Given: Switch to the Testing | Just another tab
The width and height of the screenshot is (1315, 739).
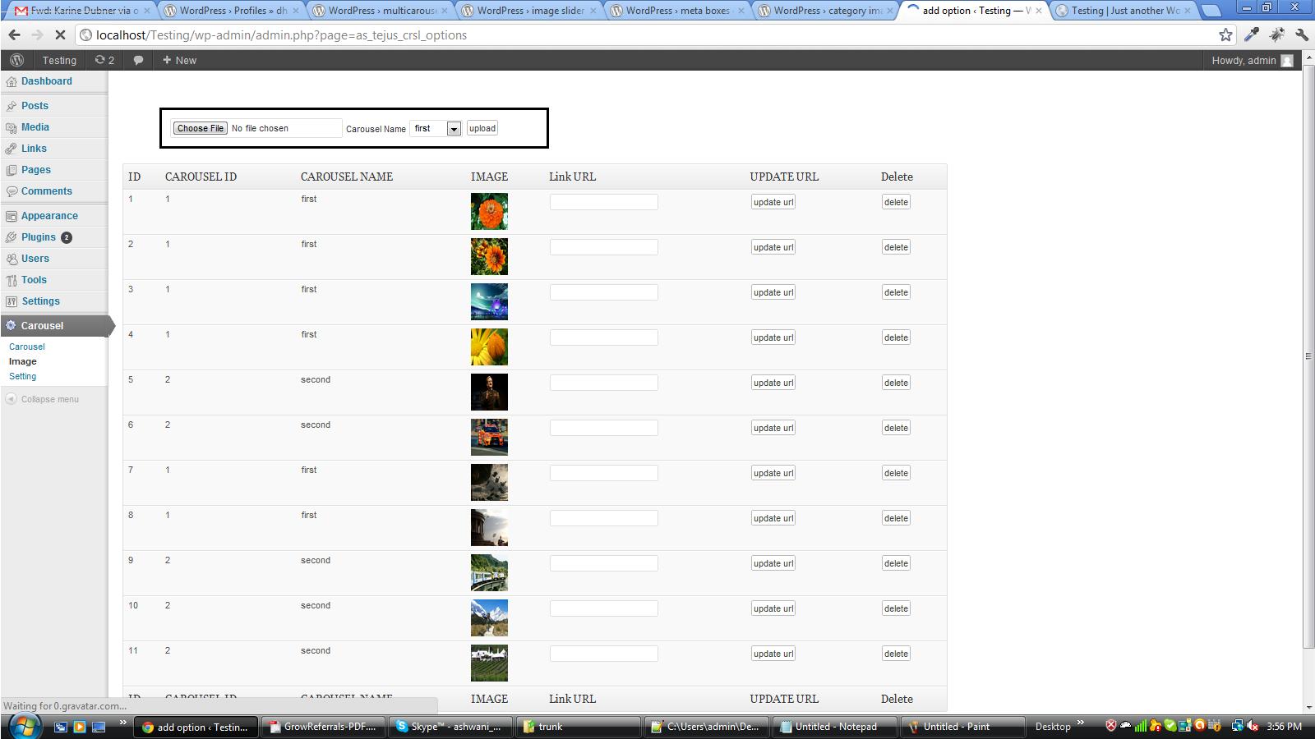Looking at the screenshot, I should pos(1124,11).
